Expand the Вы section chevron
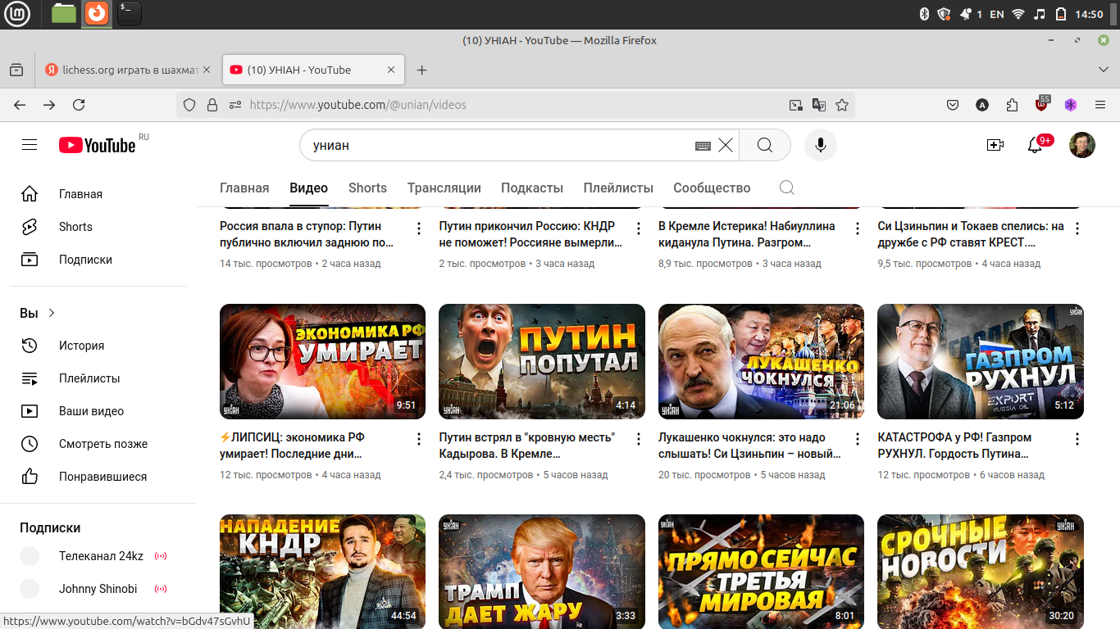 click(52, 313)
